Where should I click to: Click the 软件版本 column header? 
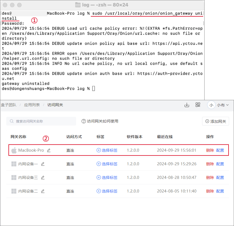[135, 137]
